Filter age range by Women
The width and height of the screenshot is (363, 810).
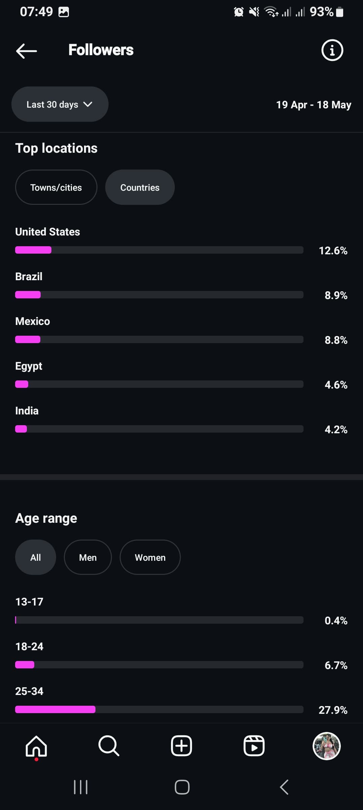click(150, 557)
